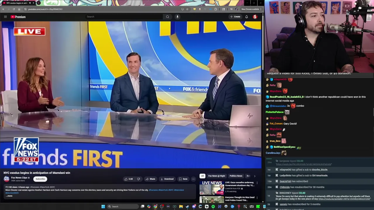
Task: Start voice search with microphone icon
Action: (x=177, y=17)
